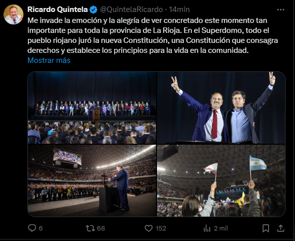Click the retweet arrows icon
Screen dimensions: 295x241
90,229
